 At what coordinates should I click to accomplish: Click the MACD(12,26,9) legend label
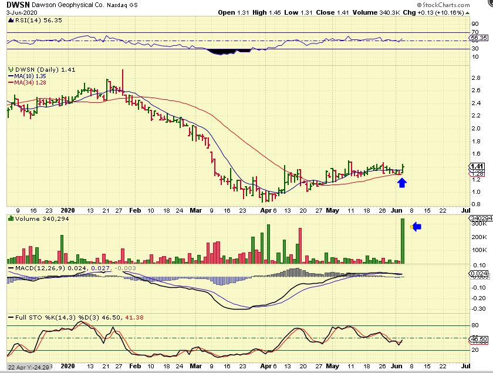coord(40,268)
